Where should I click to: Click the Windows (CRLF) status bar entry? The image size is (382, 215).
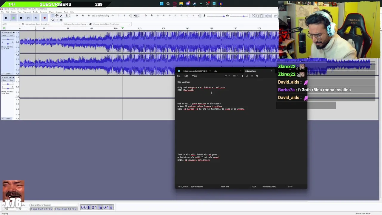[269, 187]
